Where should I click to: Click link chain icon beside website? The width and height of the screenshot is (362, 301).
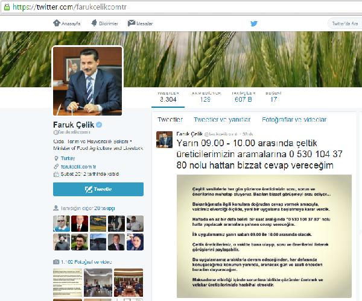(56, 167)
